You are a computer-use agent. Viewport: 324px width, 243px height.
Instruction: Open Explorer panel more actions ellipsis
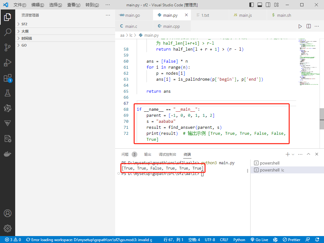click(108, 15)
